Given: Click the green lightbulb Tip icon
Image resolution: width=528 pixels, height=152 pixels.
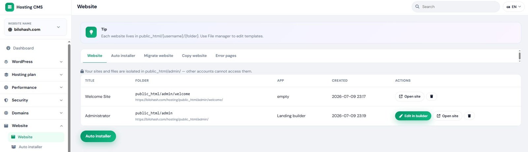Looking at the screenshot, I should (91, 32).
